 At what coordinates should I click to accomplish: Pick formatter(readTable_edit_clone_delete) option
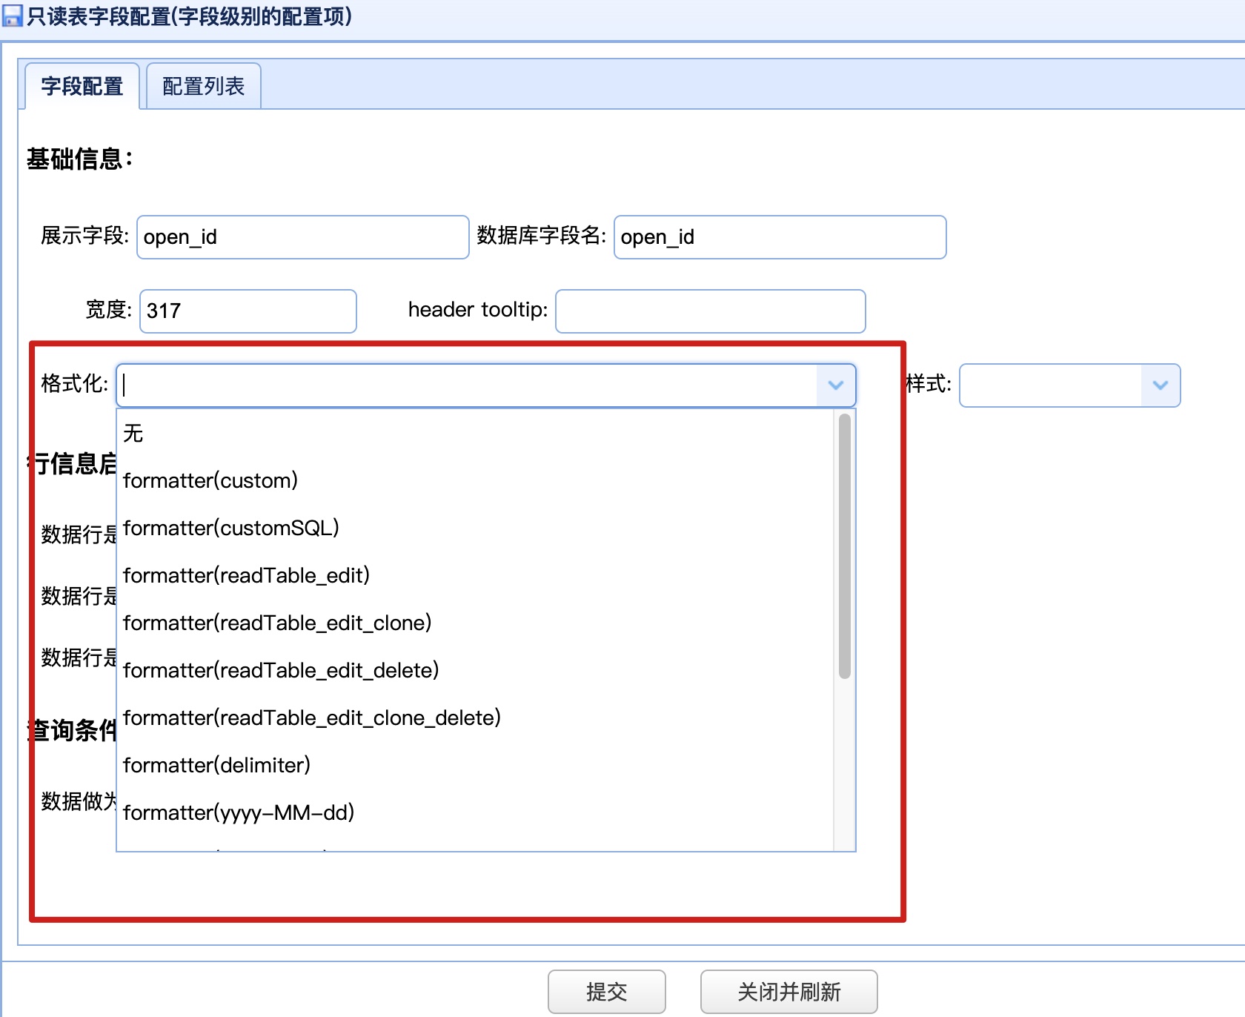475,718
